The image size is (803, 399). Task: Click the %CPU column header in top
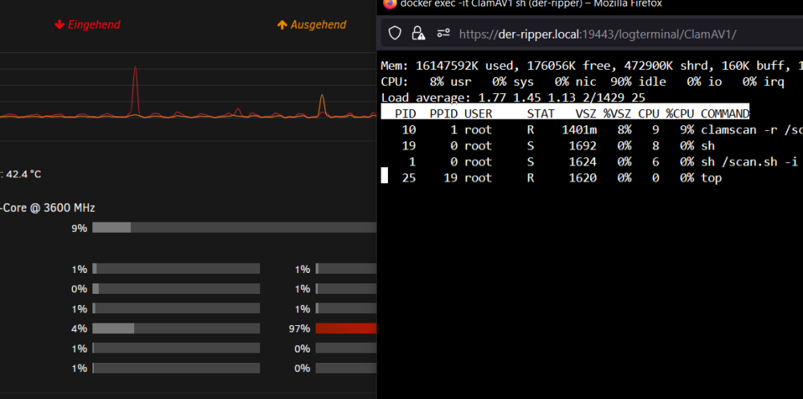pos(679,114)
